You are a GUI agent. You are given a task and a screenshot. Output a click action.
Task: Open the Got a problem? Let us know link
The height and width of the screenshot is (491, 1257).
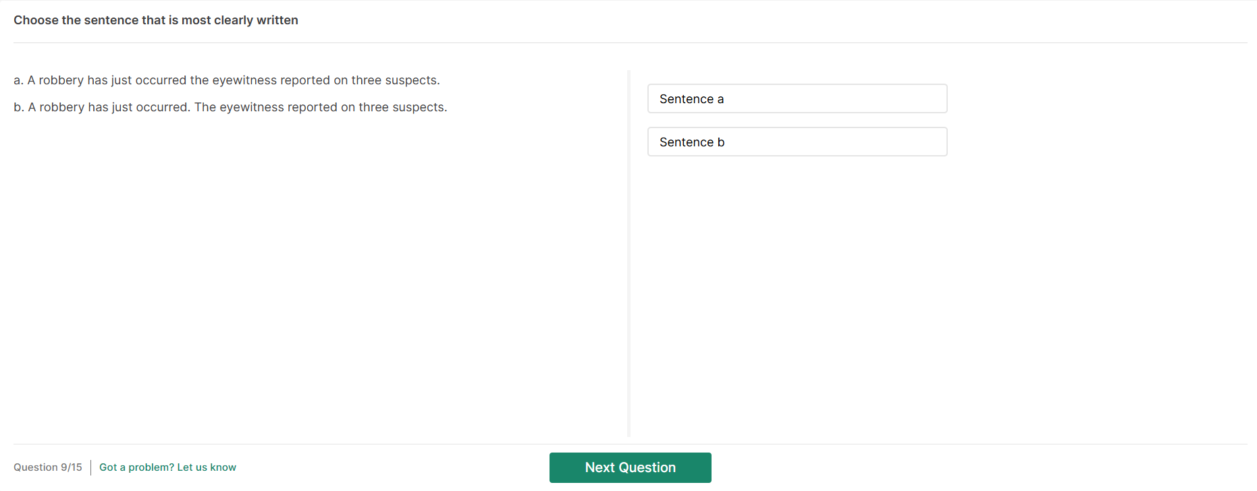click(167, 467)
